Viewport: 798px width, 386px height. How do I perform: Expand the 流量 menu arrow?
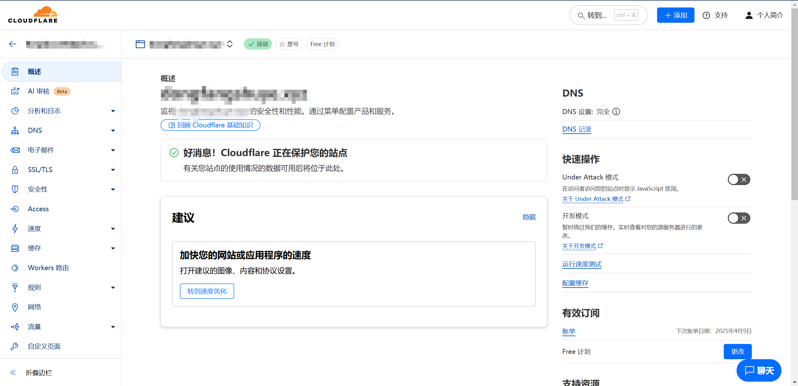[x=113, y=327]
